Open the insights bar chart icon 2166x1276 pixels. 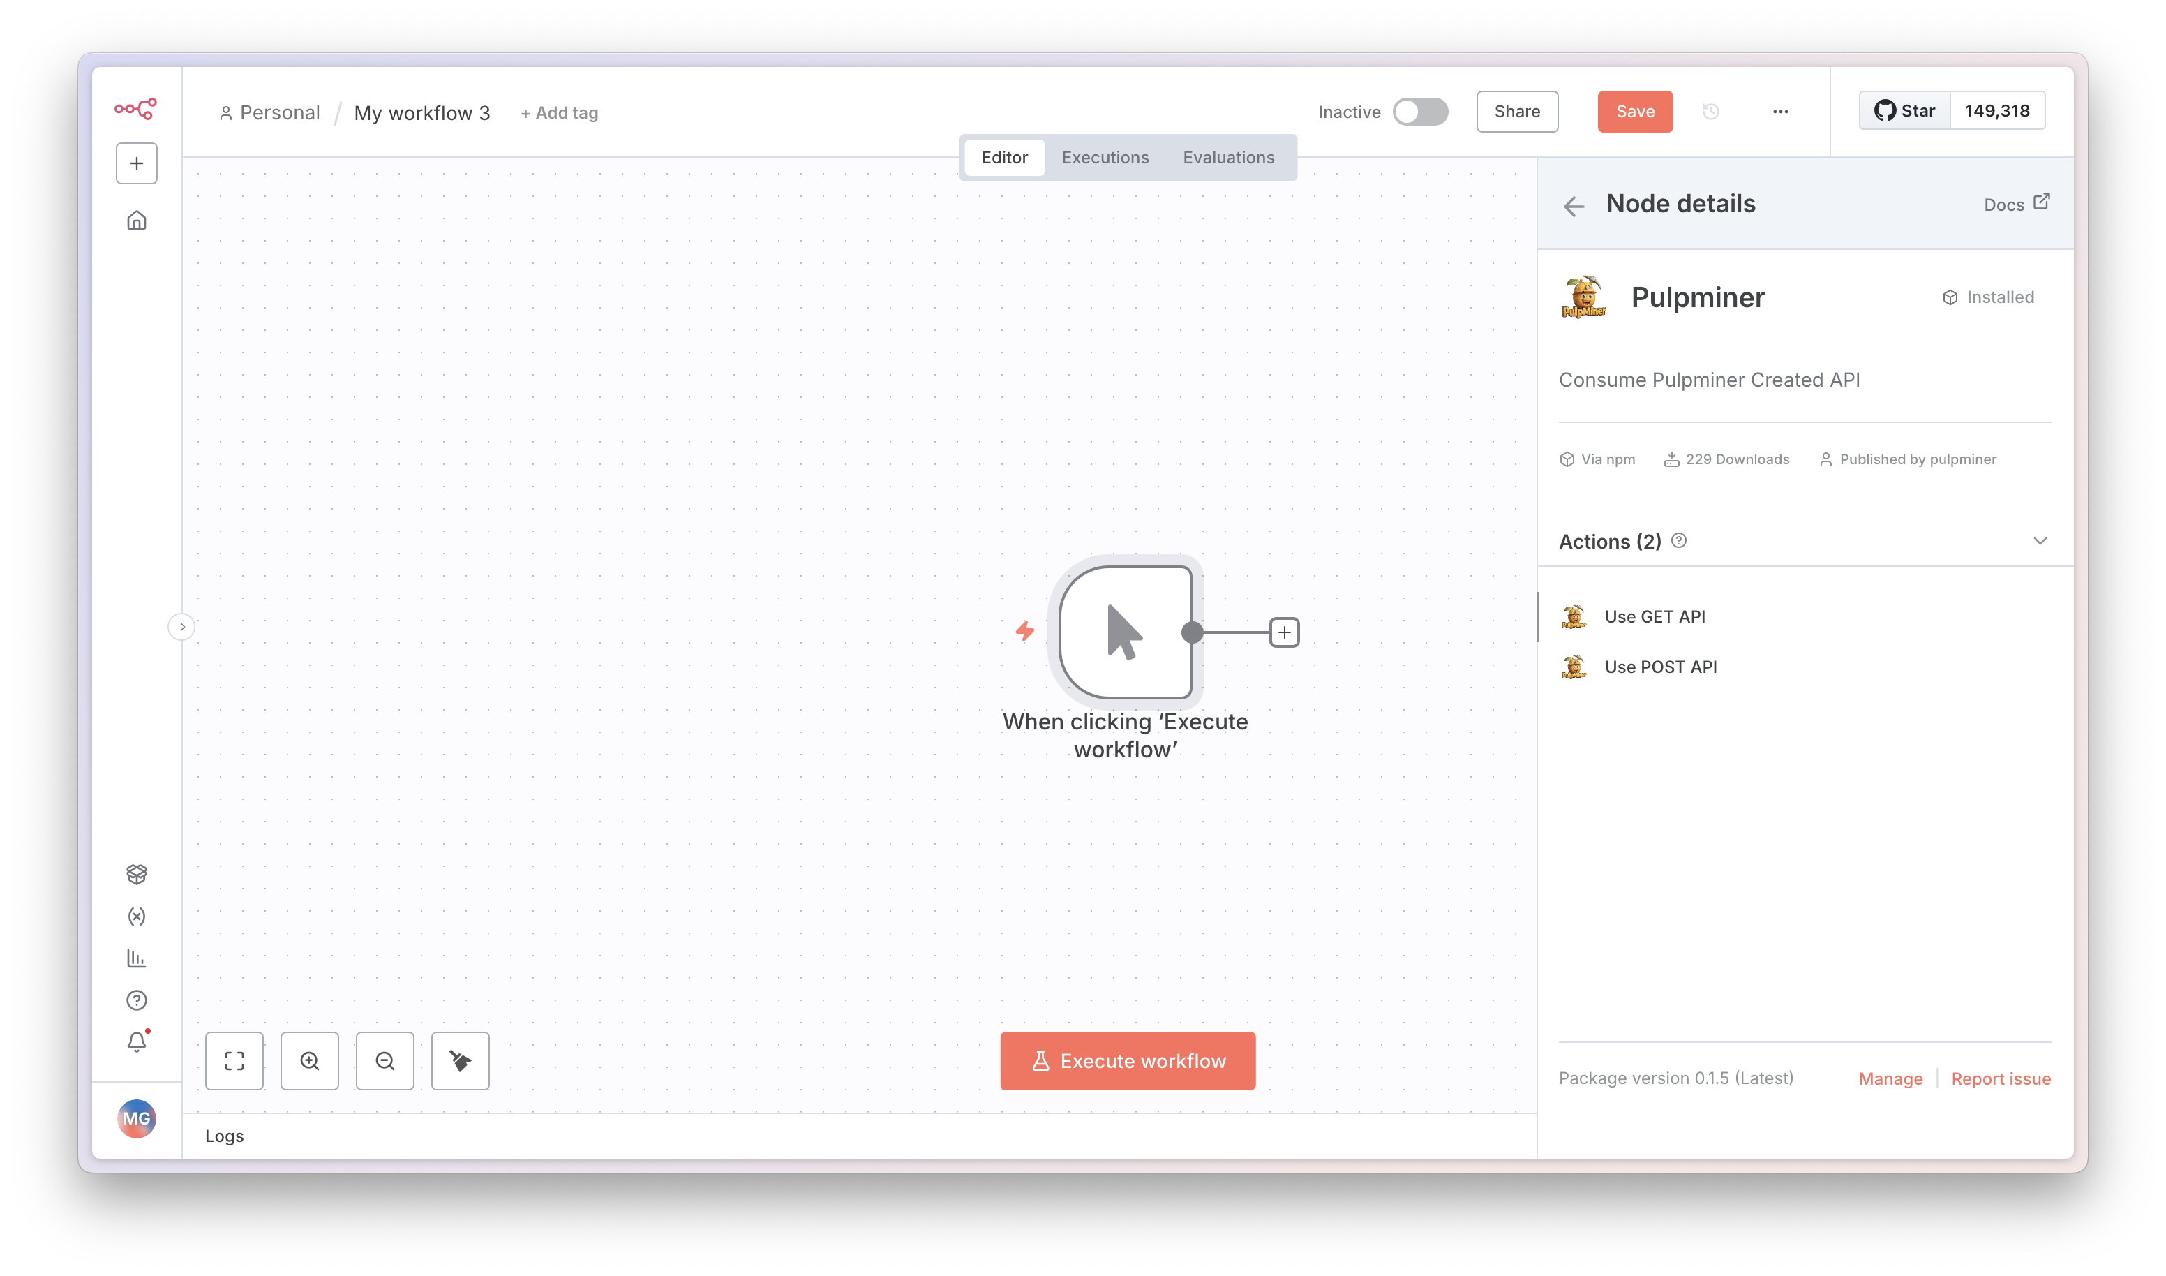tap(137, 958)
